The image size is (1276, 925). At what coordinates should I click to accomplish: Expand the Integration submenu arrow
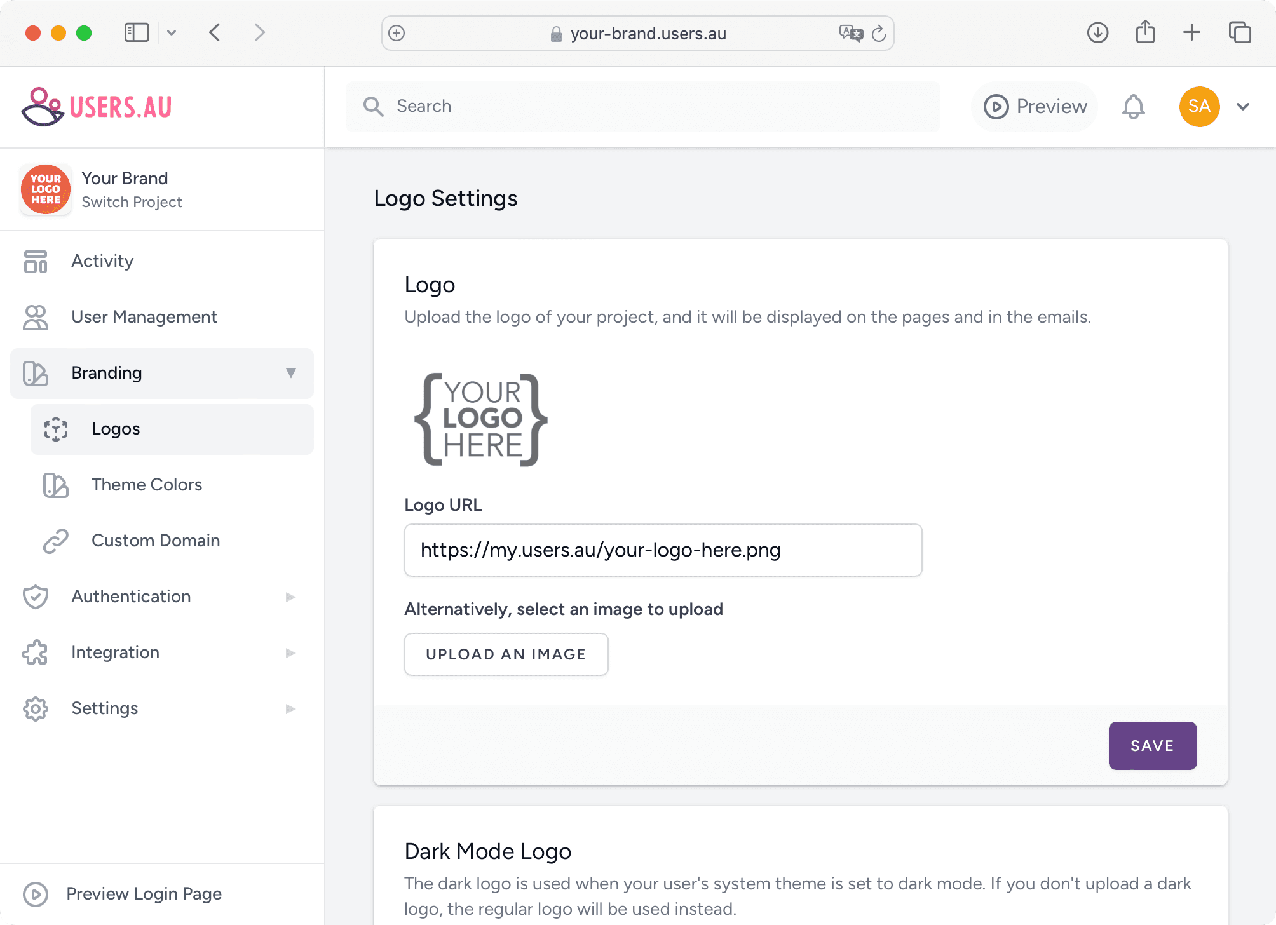(x=292, y=652)
